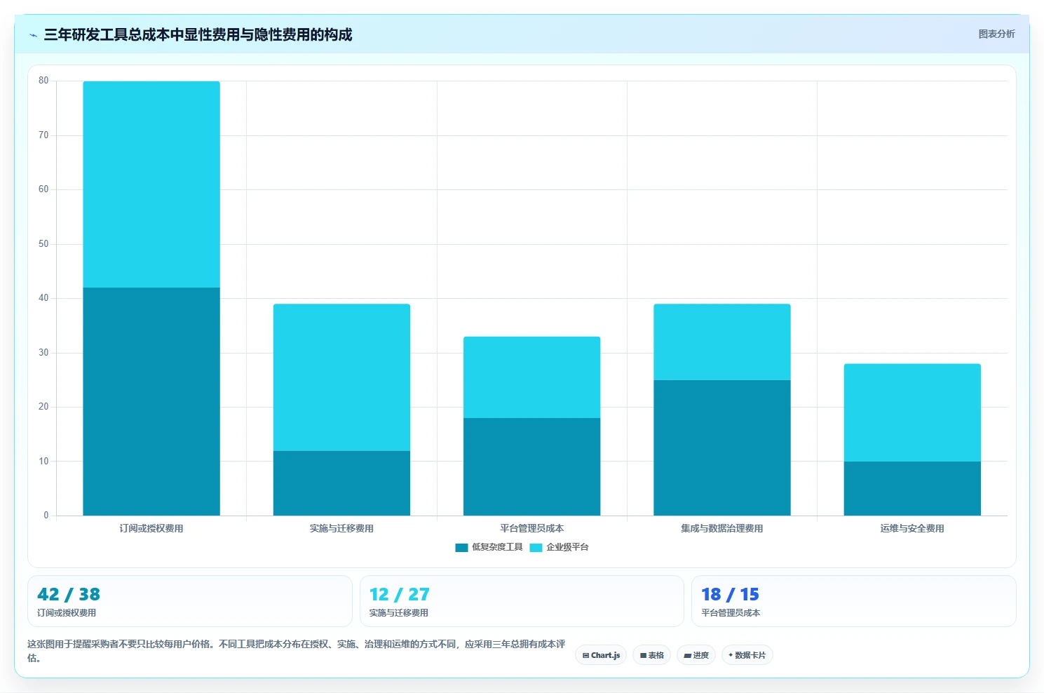Click the 平台管理员成本 dark bar segment

coord(531,467)
